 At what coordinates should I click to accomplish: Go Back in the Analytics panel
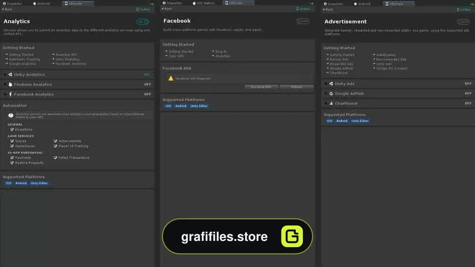[7, 9]
